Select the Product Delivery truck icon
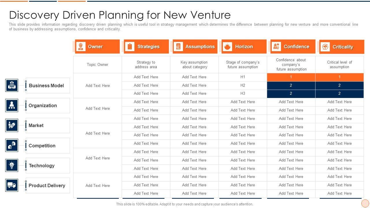Screen dimensions: 370x208 coord(12,185)
